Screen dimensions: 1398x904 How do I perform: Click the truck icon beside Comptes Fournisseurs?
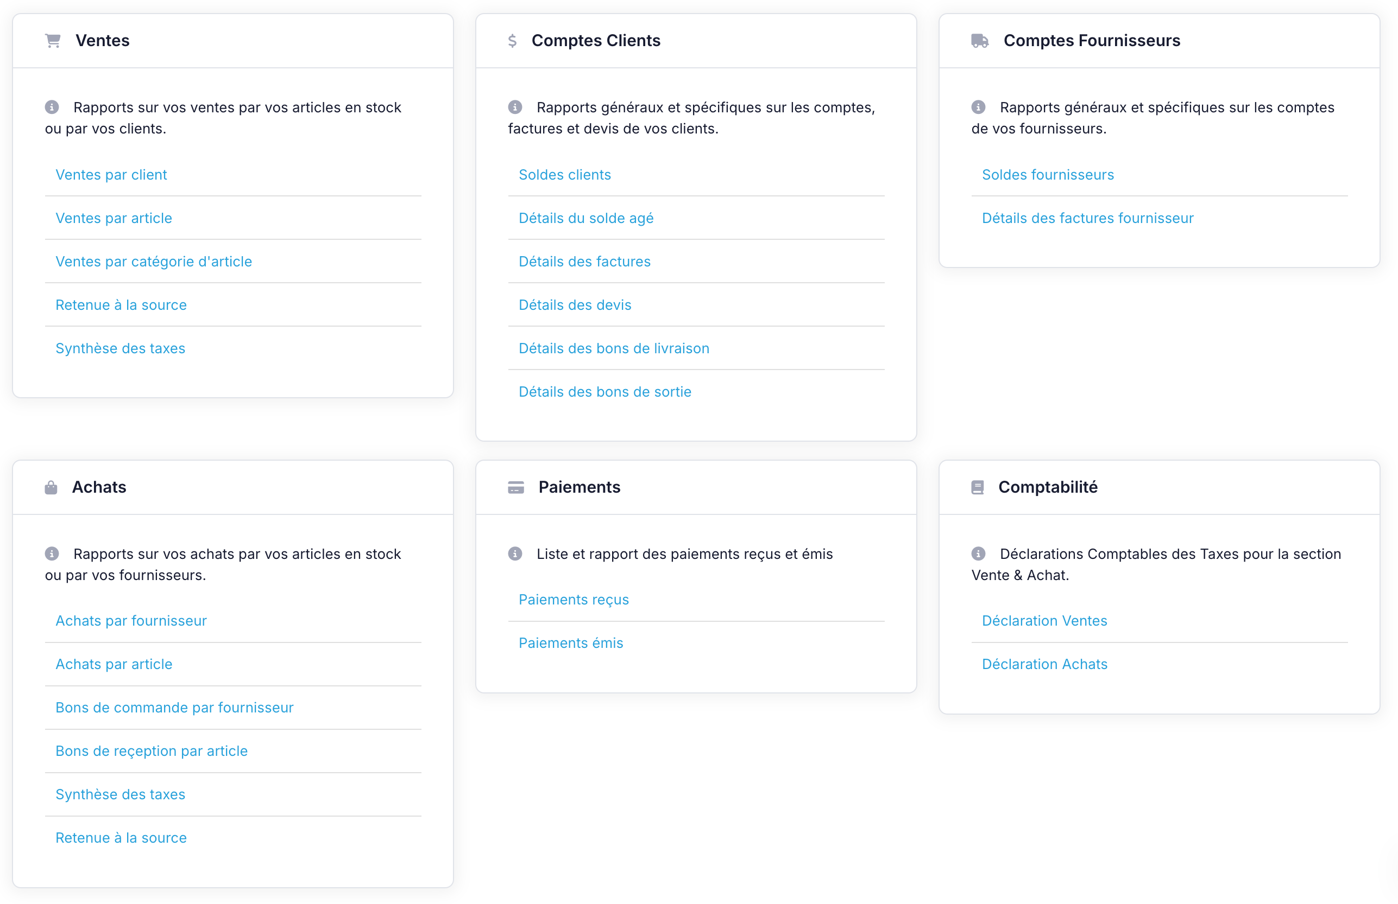point(980,41)
